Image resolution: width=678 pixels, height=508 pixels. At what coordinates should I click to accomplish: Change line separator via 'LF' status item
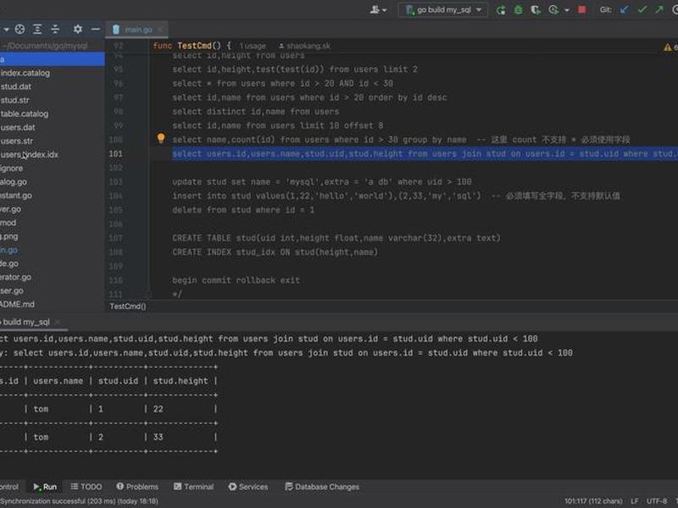(634, 501)
